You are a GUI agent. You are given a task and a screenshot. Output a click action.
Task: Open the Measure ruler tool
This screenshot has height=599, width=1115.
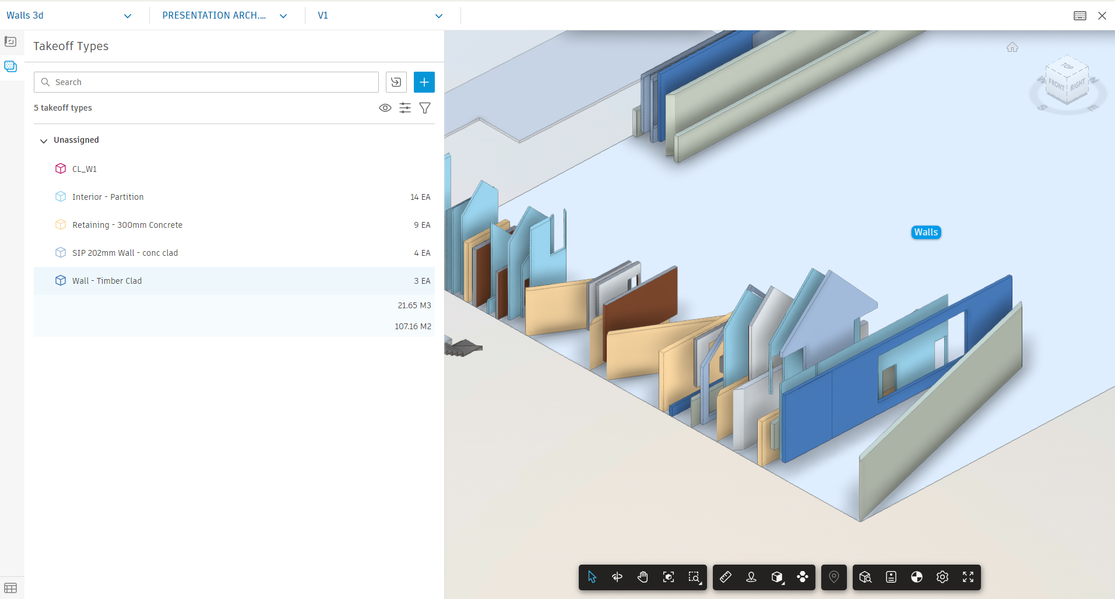tap(726, 577)
